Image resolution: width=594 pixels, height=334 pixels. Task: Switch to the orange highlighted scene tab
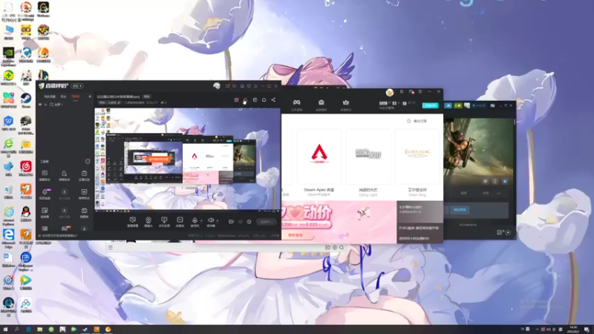[x=76, y=96]
